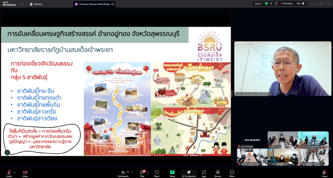Select the Parapong Tekasakul shared screen tab
The image size is (333, 178).
tap(92, 4)
